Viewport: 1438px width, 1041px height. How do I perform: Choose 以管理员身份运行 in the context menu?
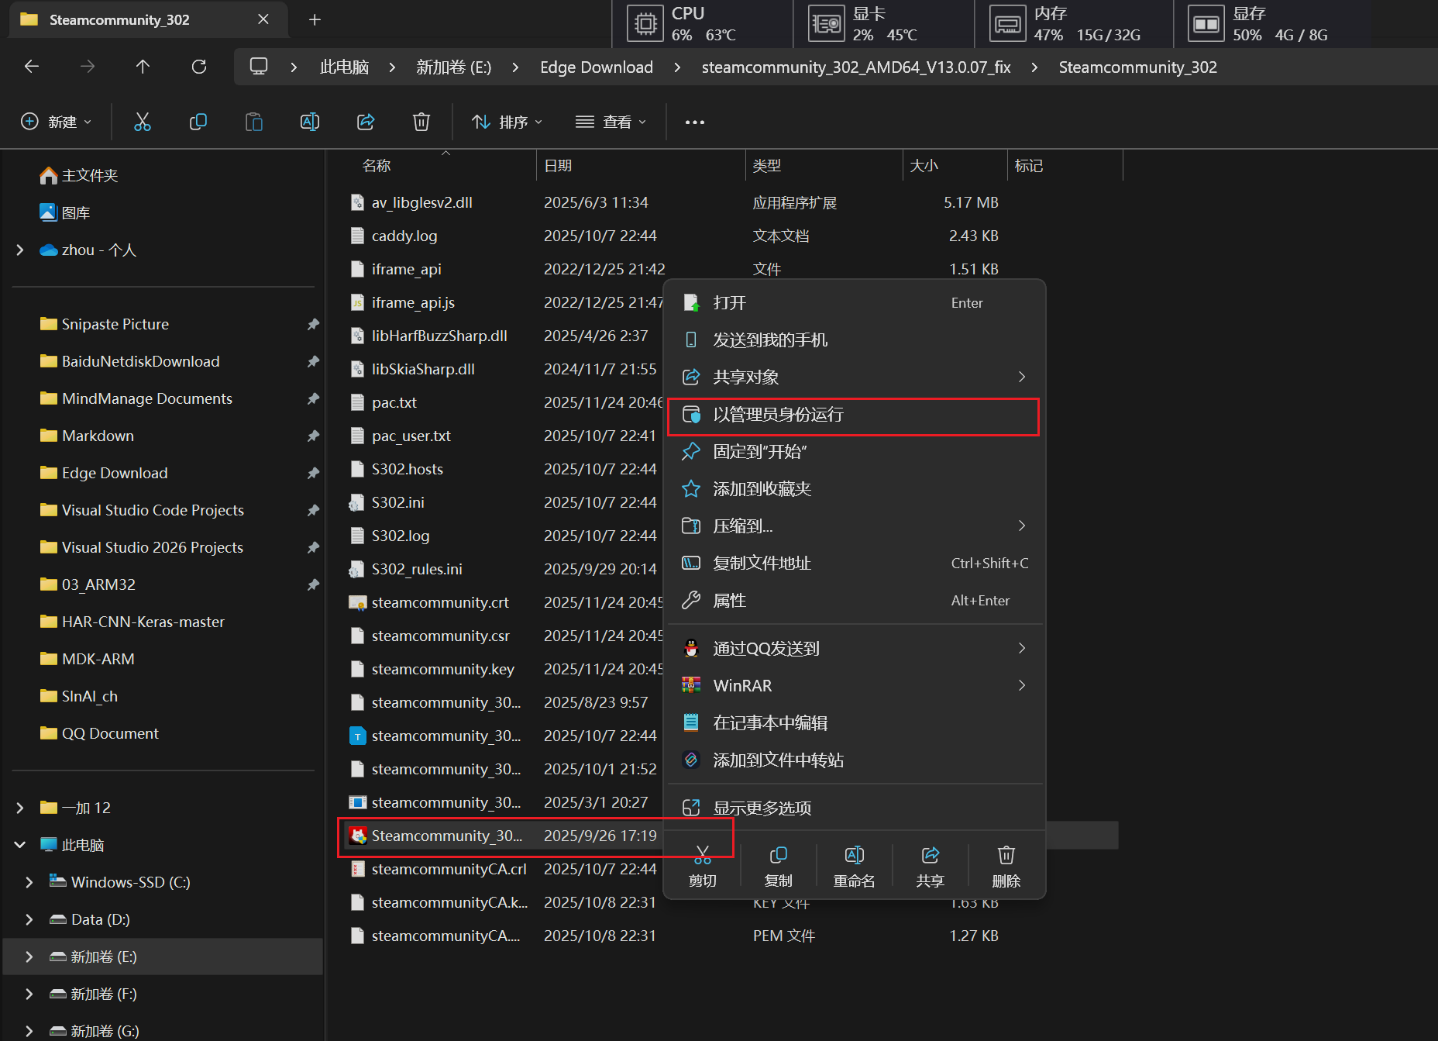855,414
